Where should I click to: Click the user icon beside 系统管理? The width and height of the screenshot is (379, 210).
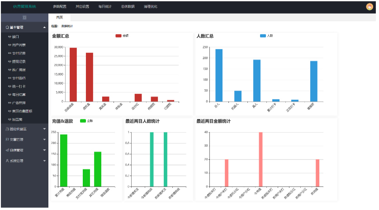[7, 161]
